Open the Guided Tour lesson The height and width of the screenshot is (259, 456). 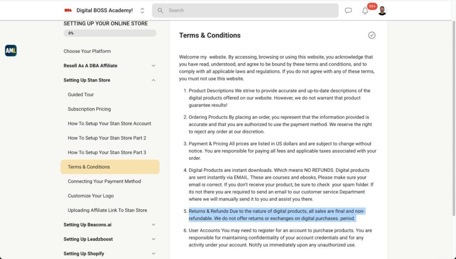click(x=81, y=94)
